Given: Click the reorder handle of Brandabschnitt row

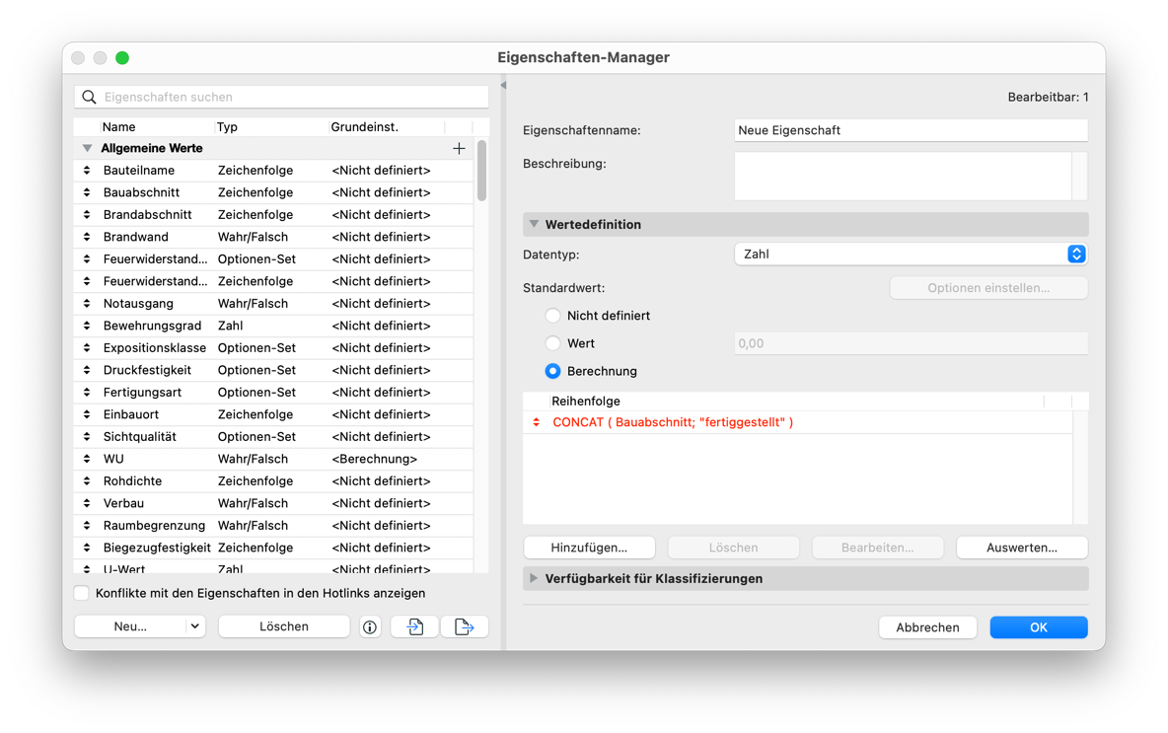Looking at the screenshot, I should tap(87, 215).
